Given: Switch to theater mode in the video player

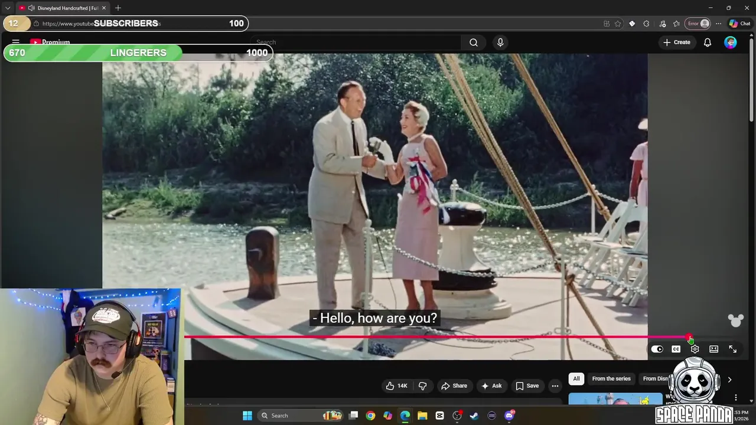Looking at the screenshot, I should pos(713,349).
